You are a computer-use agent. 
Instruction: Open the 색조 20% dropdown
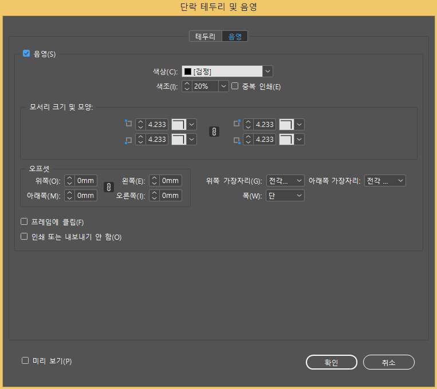coord(223,86)
